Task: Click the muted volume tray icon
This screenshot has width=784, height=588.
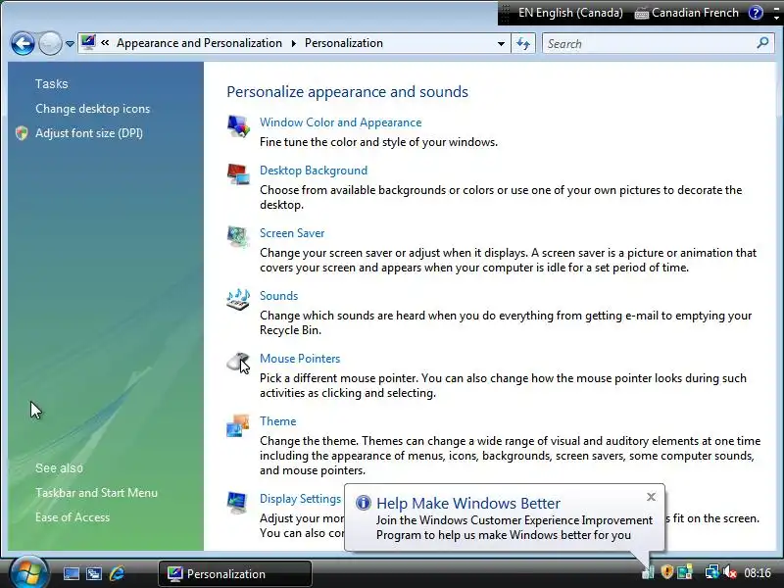Action: point(729,571)
